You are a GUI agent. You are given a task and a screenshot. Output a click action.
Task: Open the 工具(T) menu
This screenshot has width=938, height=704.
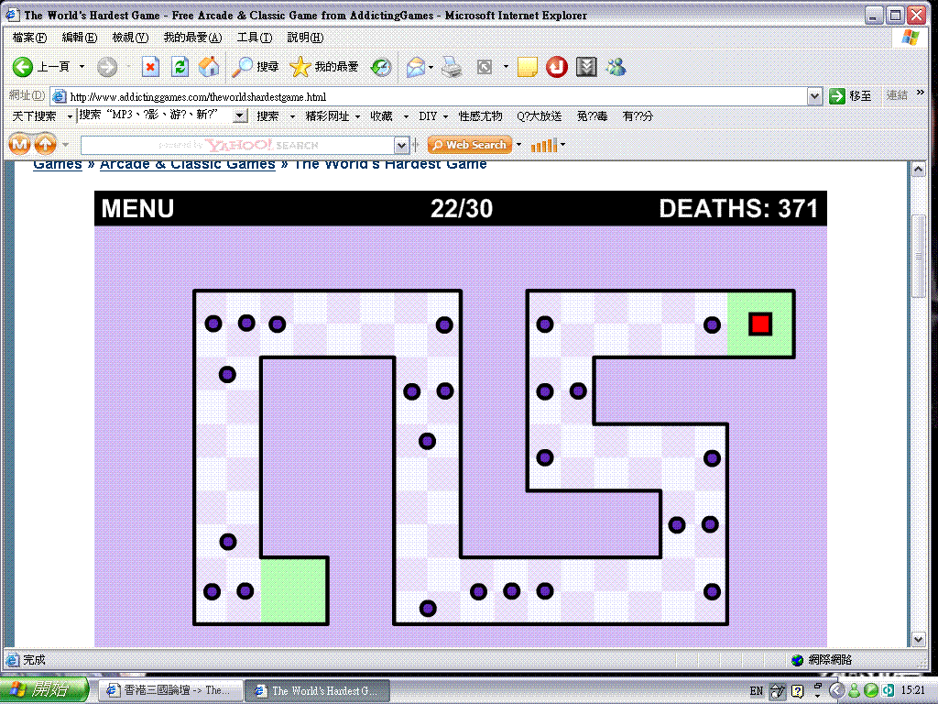click(255, 38)
